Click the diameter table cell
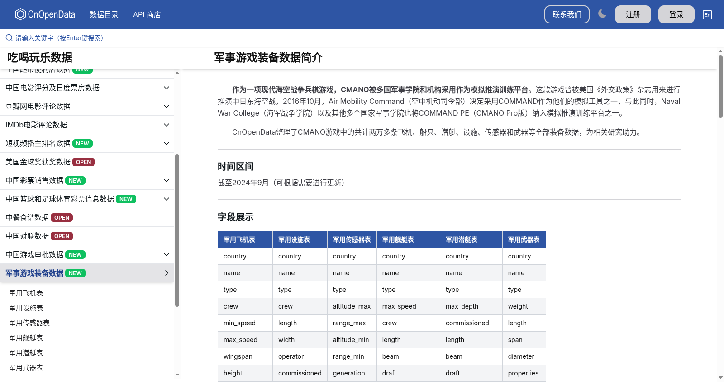The width and height of the screenshot is (724, 389). pyautogui.click(x=524, y=356)
